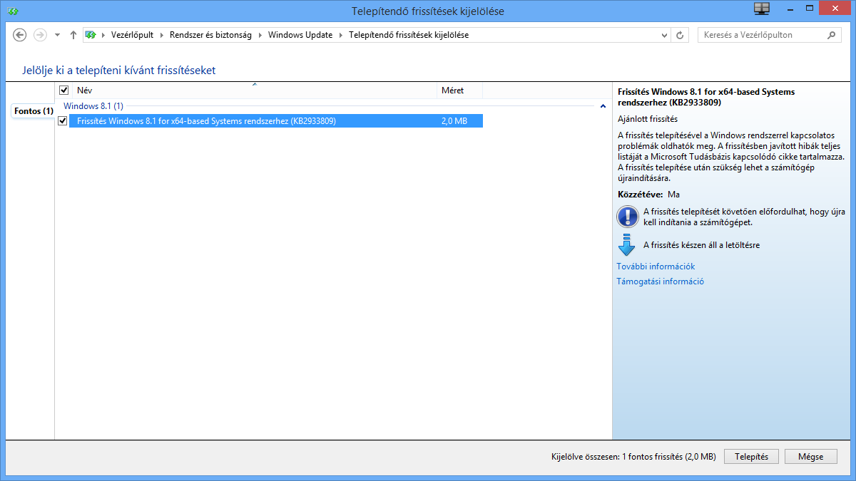Open the chevron after Rendszer és biztonság
Image resolution: width=856 pixels, height=481 pixels.
tap(260, 35)
